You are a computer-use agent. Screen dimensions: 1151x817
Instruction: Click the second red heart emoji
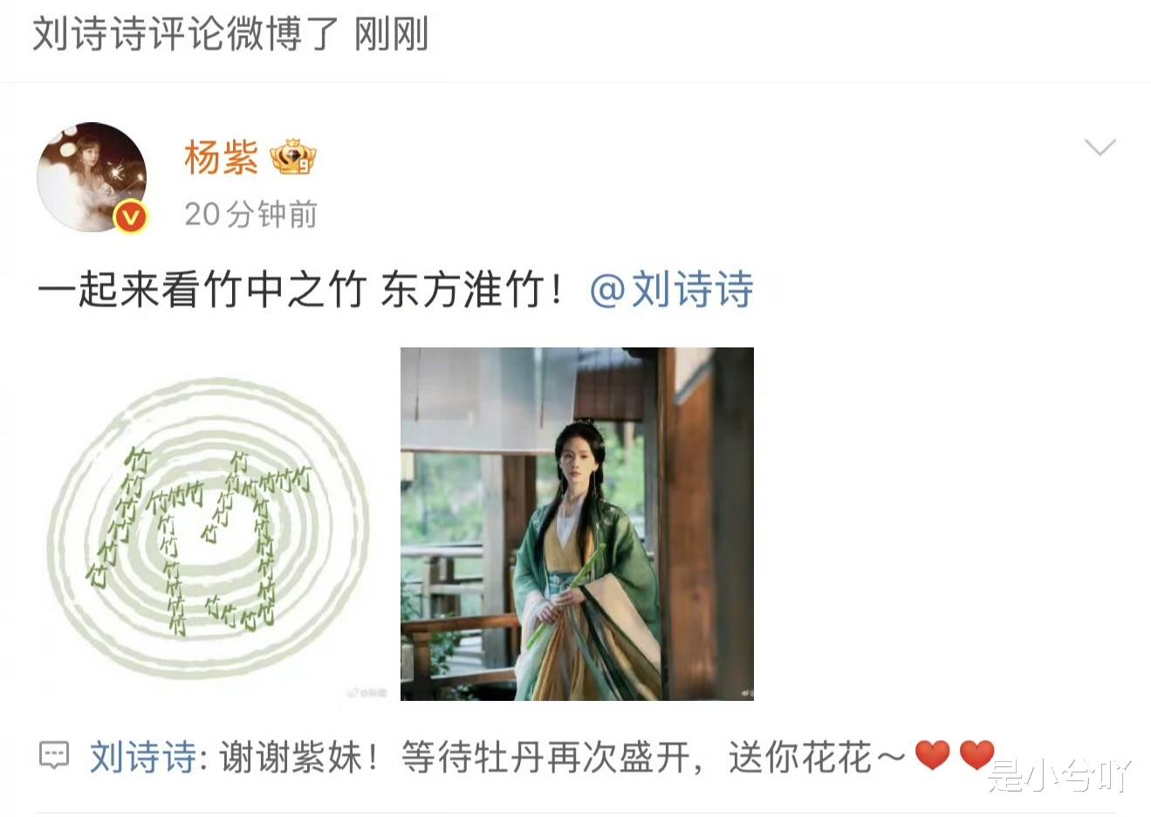[x=976, y=755]
